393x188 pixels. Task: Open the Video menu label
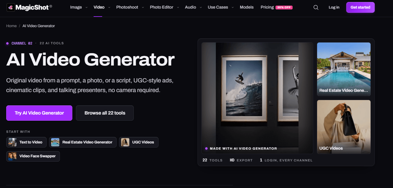pos(99,7)
